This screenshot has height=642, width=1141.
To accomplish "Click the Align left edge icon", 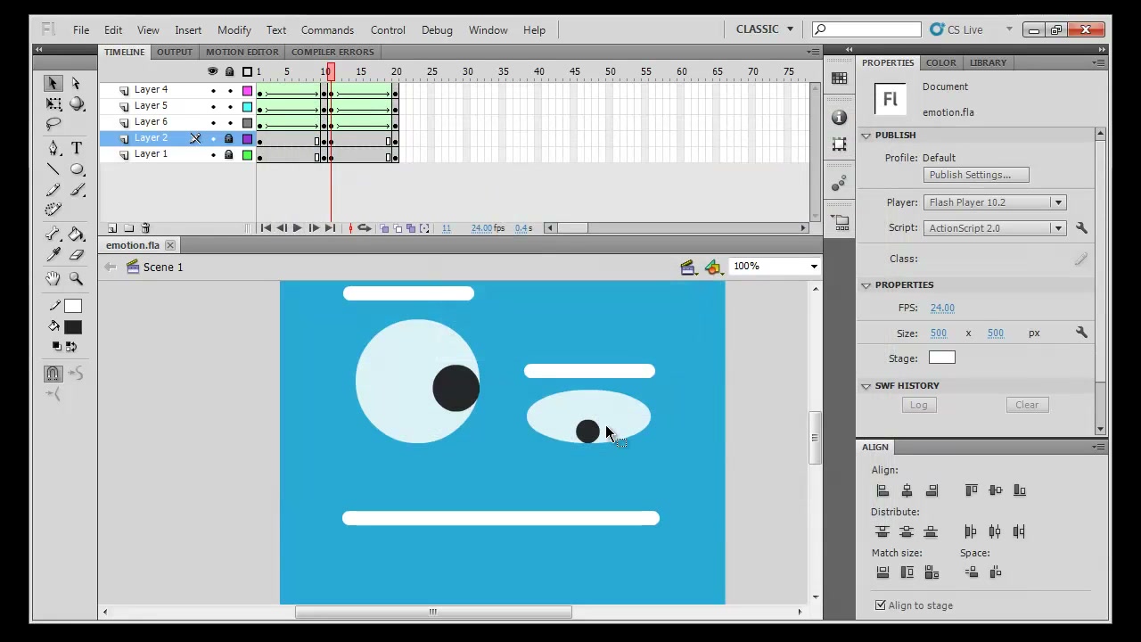I will point(882,490).
